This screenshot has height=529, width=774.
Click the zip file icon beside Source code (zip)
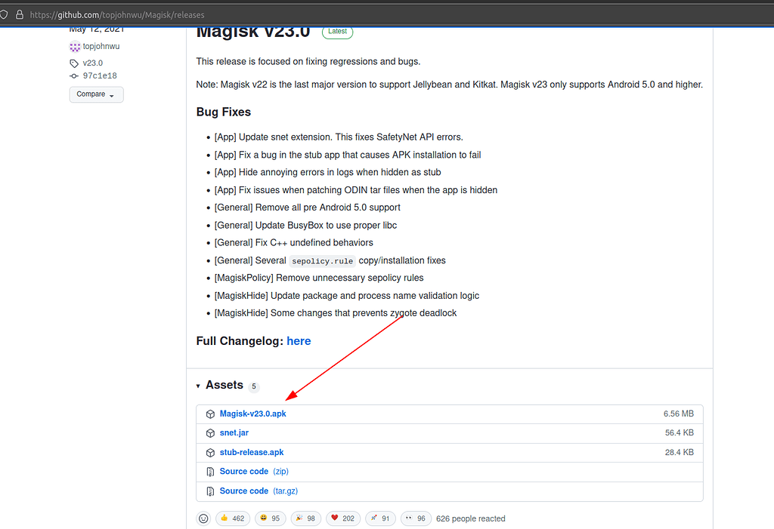pos(211,472)
